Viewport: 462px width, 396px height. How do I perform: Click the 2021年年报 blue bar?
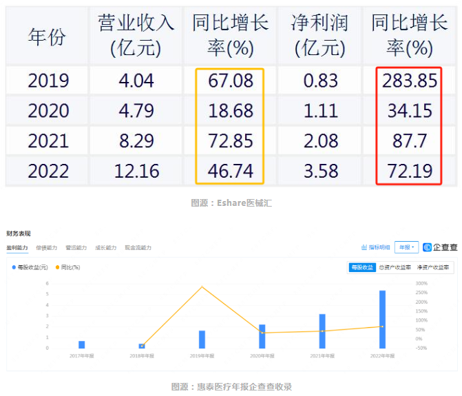point(322,331)
